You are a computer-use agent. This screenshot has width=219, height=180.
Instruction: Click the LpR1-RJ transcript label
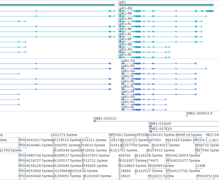(125, 24)
